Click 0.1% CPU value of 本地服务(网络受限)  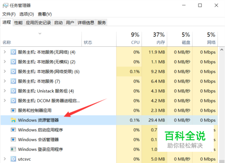pyautogui.click(x=135, y=71)
